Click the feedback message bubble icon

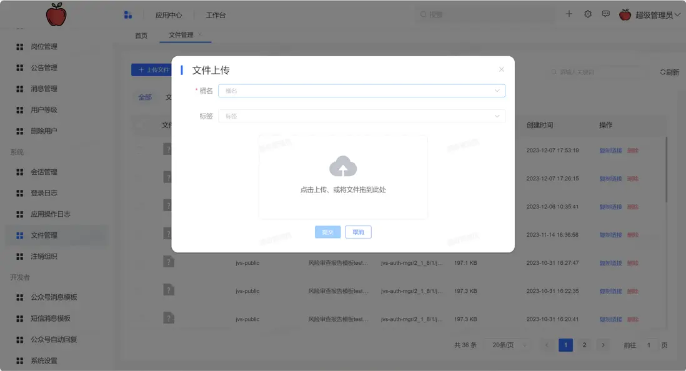(x=606, y=13)
